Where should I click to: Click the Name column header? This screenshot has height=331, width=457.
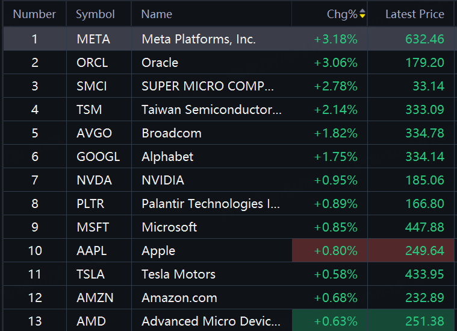[x=157, y=14]
